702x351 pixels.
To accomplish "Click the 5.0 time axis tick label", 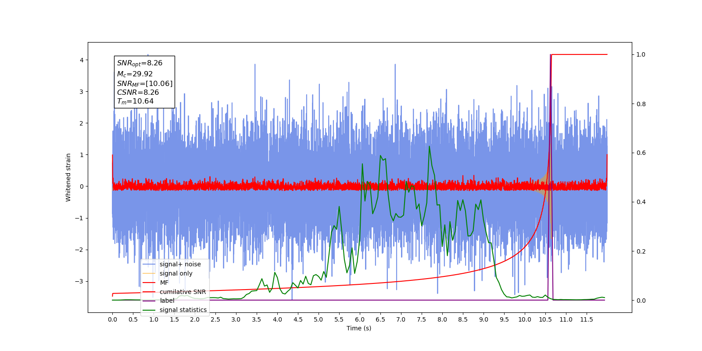I will coord(319,319).
